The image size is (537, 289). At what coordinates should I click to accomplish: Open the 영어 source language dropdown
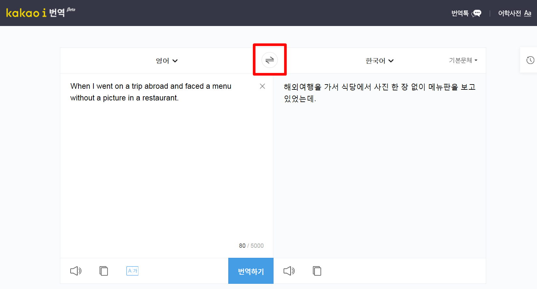tap(167, 61)
